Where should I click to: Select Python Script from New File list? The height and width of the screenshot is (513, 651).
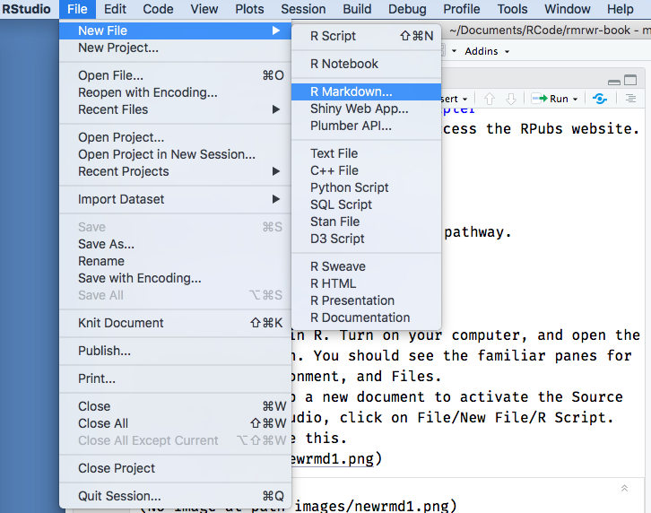tap(349, 187)
